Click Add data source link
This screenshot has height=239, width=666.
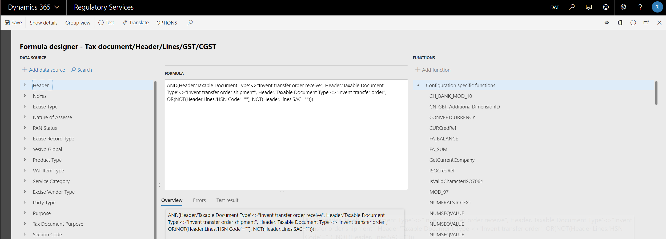pyautogui.click(x=47, y=70)
